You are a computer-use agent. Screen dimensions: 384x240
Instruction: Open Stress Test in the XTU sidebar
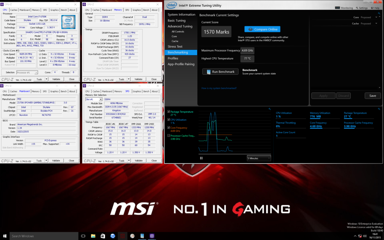pyautogui.click(x=175, y=46)
